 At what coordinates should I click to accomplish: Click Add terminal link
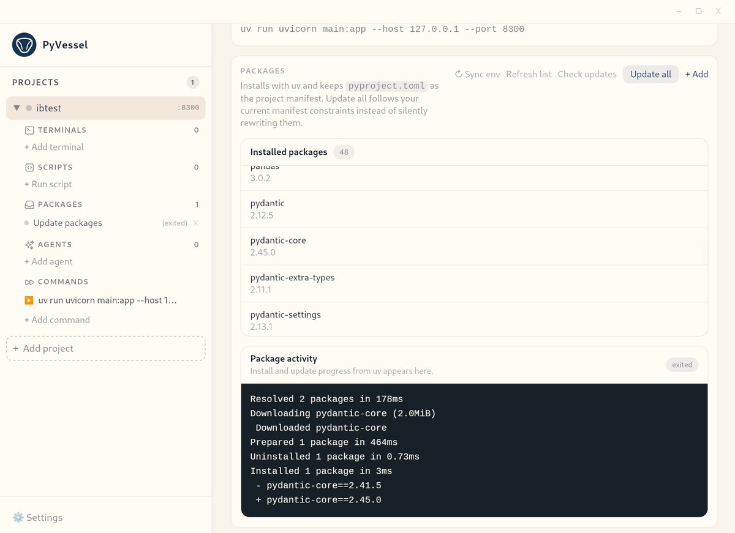coord(54,147)
